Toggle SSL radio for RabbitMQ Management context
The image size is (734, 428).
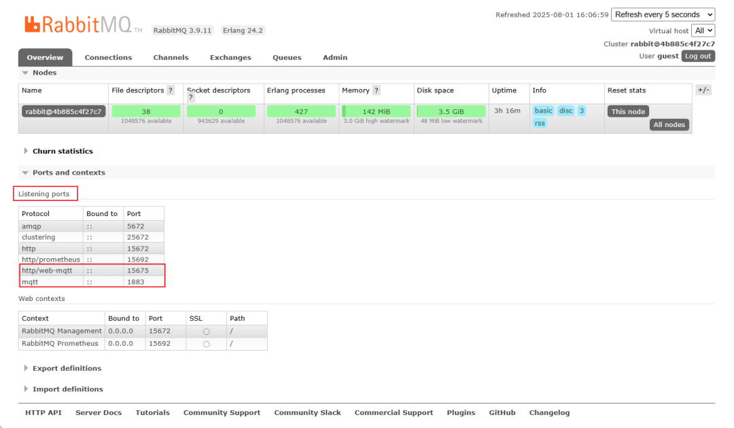tap(205, 331)
